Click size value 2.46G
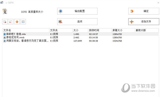Viewport: 160px width, 97px height. tap(76, 38)
